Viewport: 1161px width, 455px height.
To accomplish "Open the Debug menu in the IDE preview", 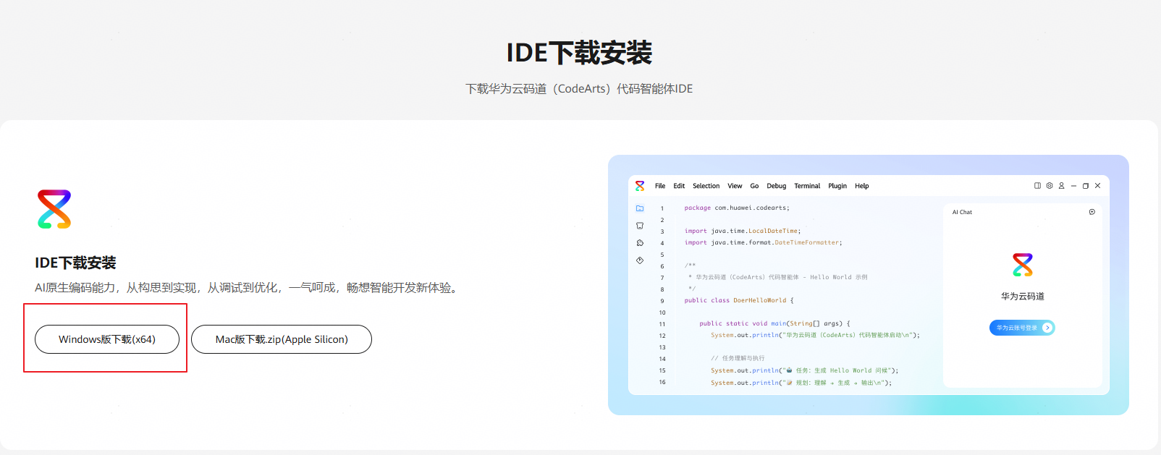I will 777,186.
